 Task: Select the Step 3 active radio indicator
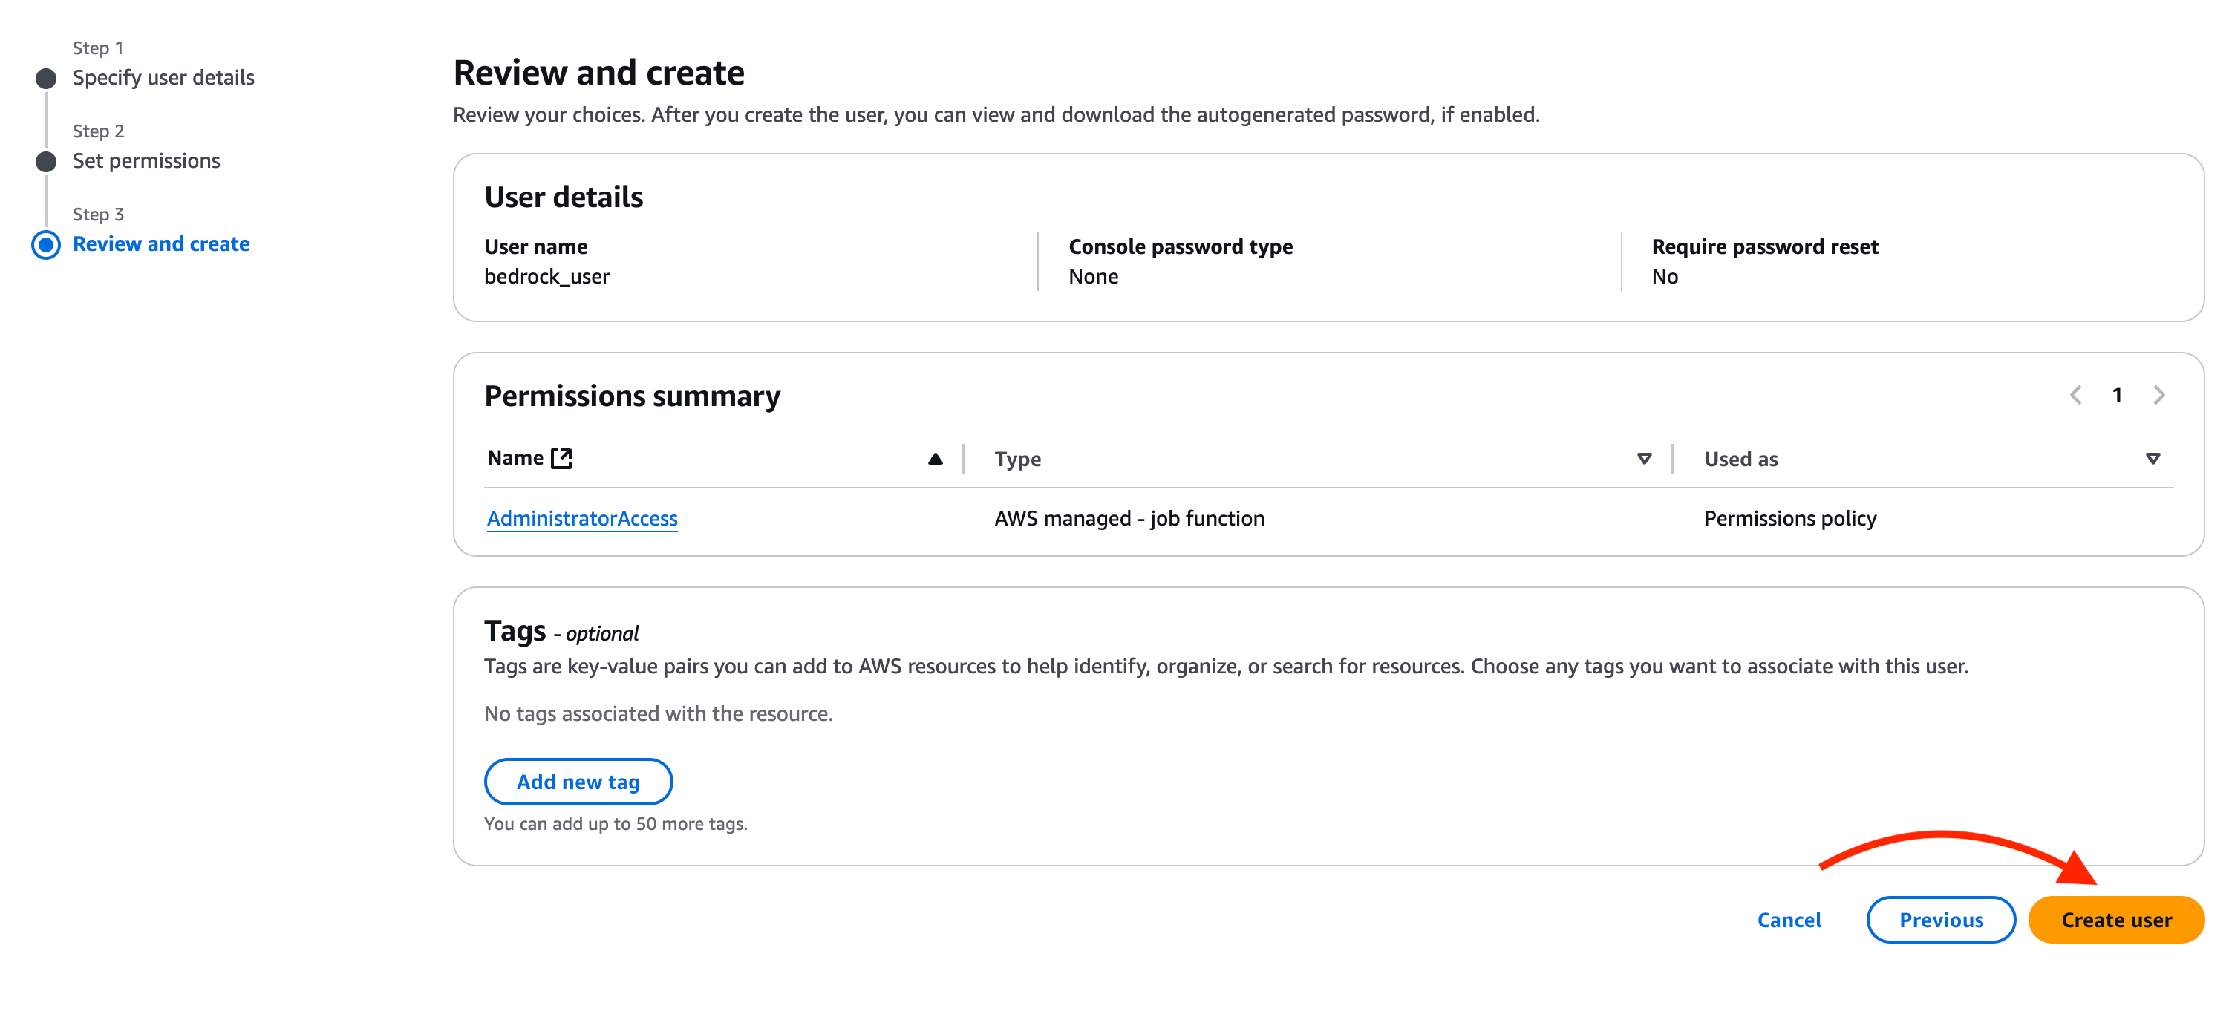[x=46, y=245]
